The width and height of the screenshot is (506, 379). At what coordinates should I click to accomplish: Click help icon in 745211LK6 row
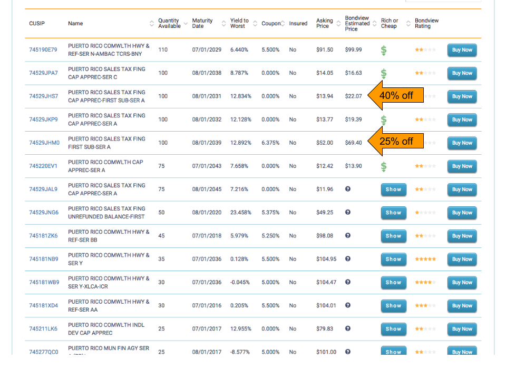(x=348, y=328)
